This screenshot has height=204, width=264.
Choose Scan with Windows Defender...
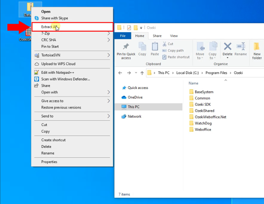72,79
